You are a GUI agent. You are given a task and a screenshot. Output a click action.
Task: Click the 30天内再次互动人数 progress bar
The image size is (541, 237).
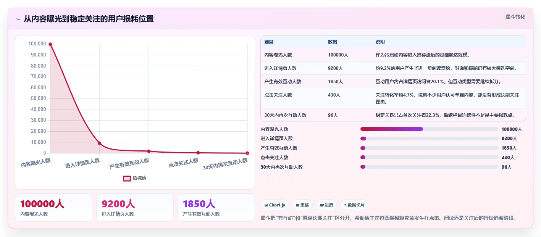[x=430, y=167]
